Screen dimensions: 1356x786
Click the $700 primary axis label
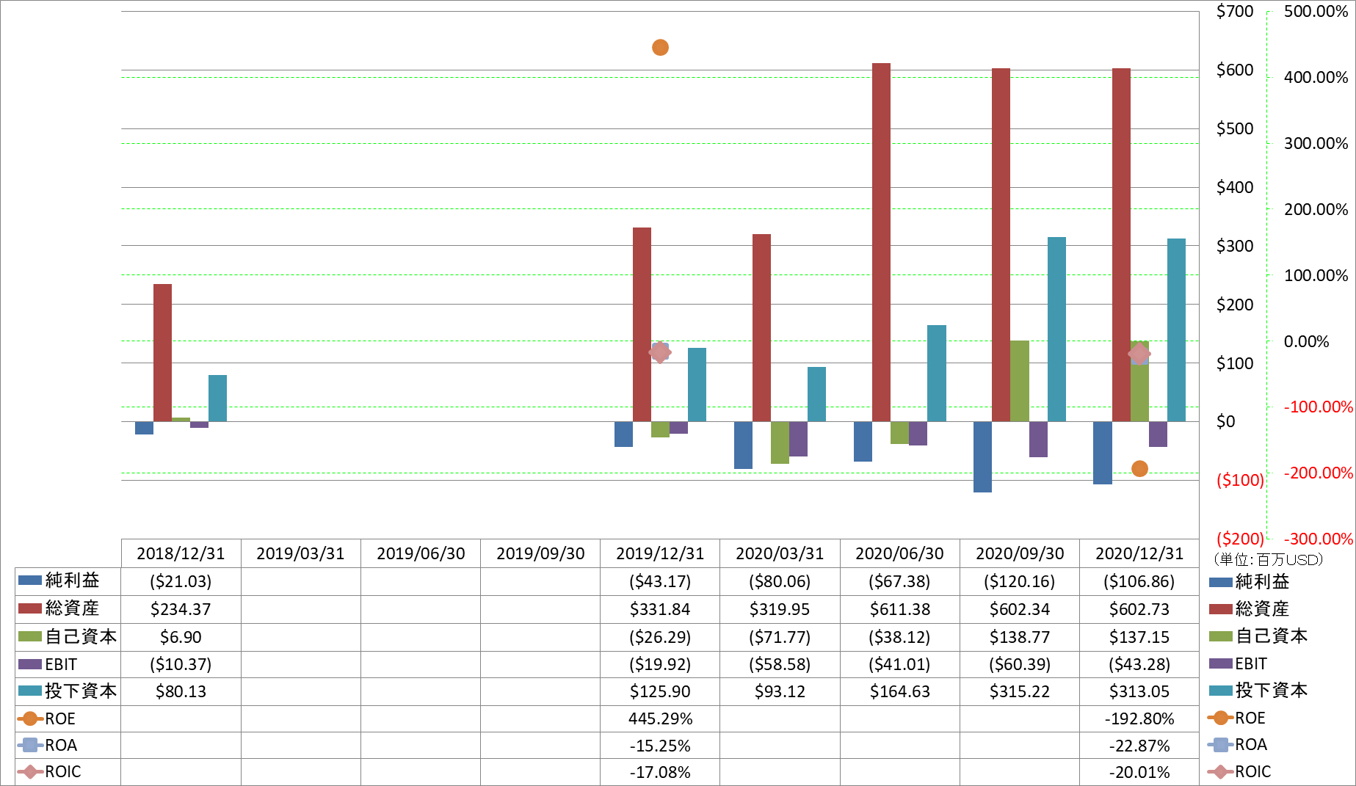click(x=1235, y=11)
